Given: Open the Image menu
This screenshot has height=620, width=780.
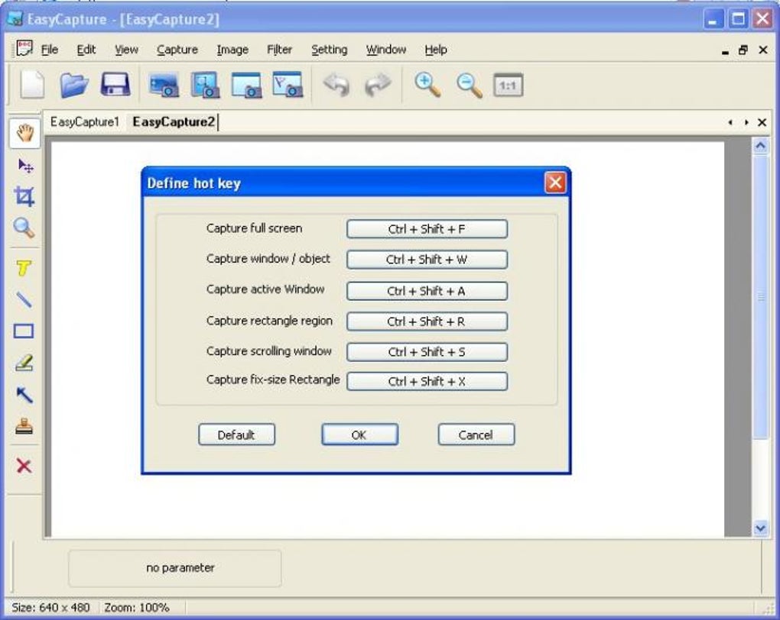Looking at the screenshot, I should [x=232, y=50].
